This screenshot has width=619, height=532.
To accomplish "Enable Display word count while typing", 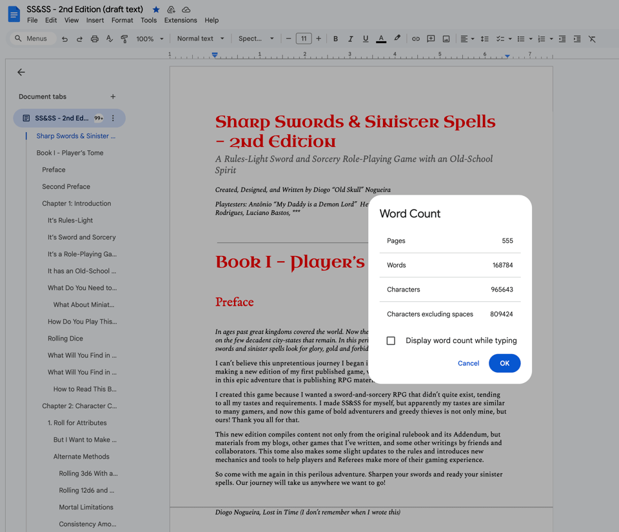I will [x=391, y=340].
